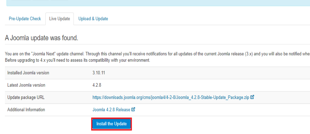This screenshot has height=134, width=310.
Task: Click external-link icon after update package URL
Action: point(252,97)
